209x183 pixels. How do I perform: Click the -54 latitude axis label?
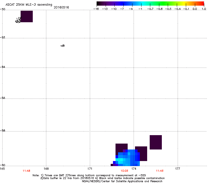pyautogui.click(x=3, y=67)
